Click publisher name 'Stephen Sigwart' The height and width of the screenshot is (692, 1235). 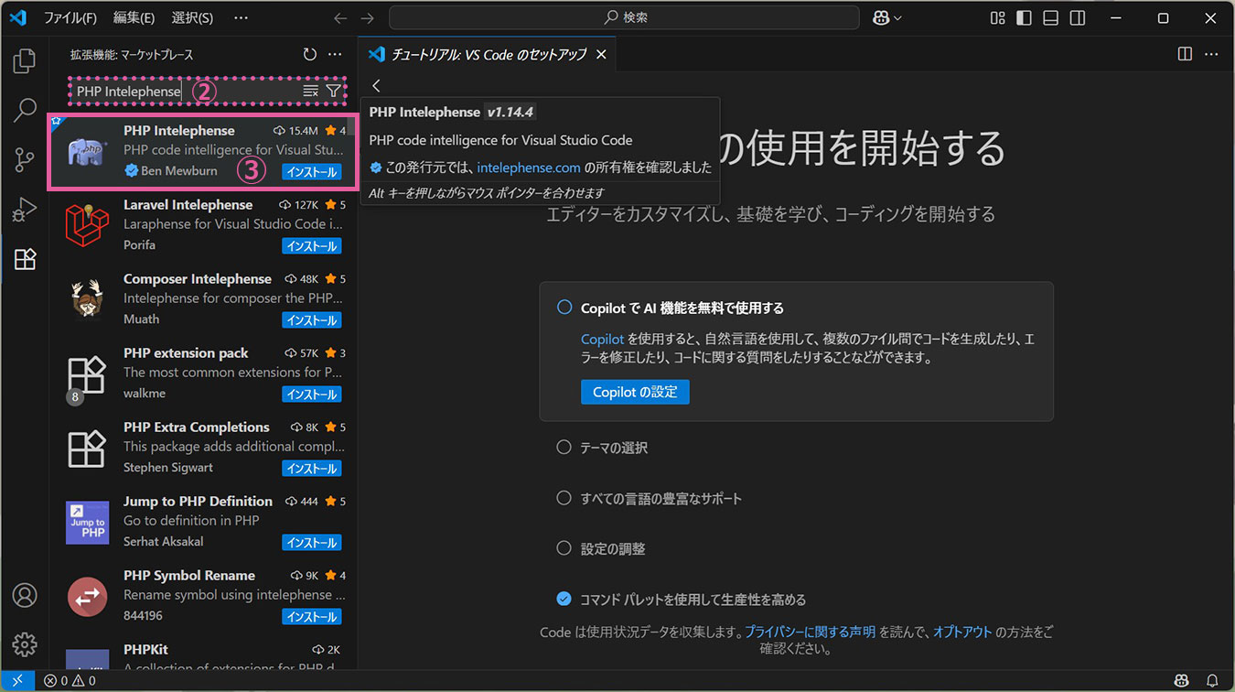[168, 468]
